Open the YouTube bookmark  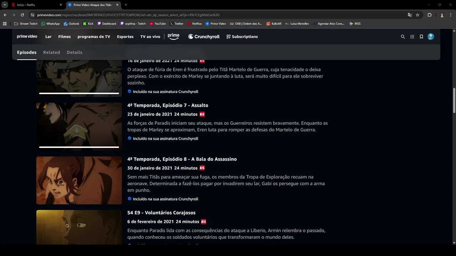[x=157, y=24]
